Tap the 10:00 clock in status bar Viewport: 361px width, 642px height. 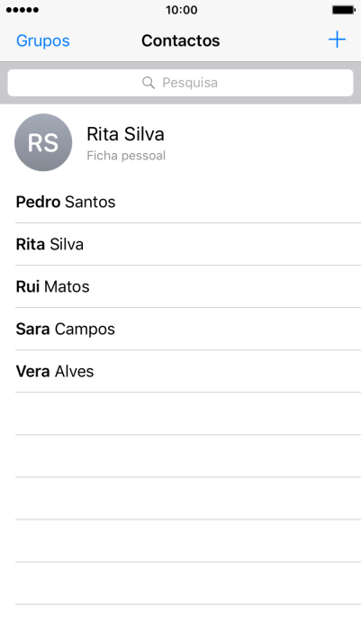pos(181,10)
